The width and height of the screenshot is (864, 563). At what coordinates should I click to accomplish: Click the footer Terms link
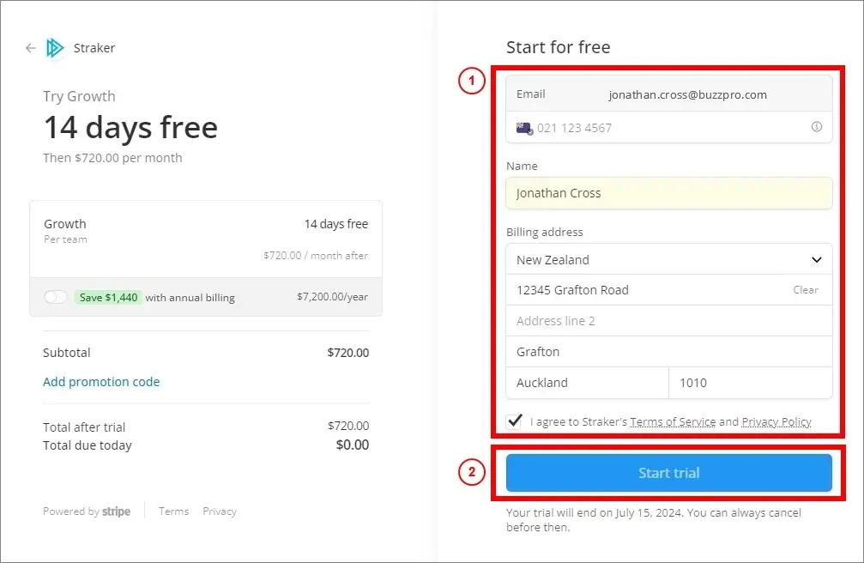click(x=173, y=512)
